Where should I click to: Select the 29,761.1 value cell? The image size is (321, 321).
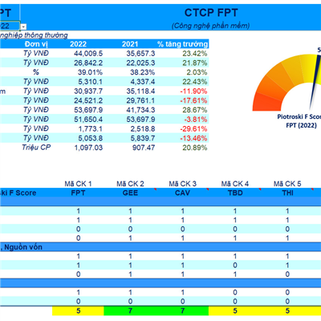(140, 100)
